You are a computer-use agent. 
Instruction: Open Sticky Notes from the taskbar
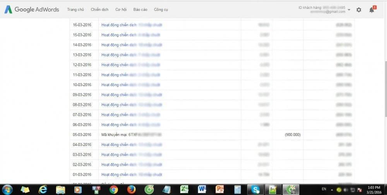click(25, 190)
